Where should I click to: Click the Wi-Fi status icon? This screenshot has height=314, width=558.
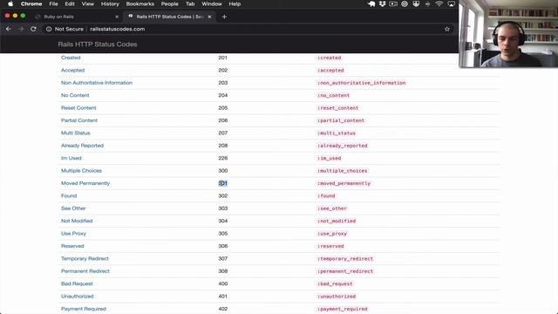(439, 3)
